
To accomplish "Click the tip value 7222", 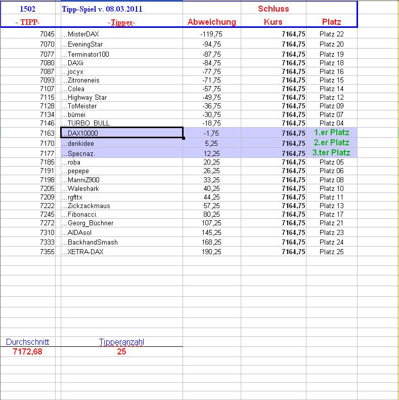I will coord(47,206).
